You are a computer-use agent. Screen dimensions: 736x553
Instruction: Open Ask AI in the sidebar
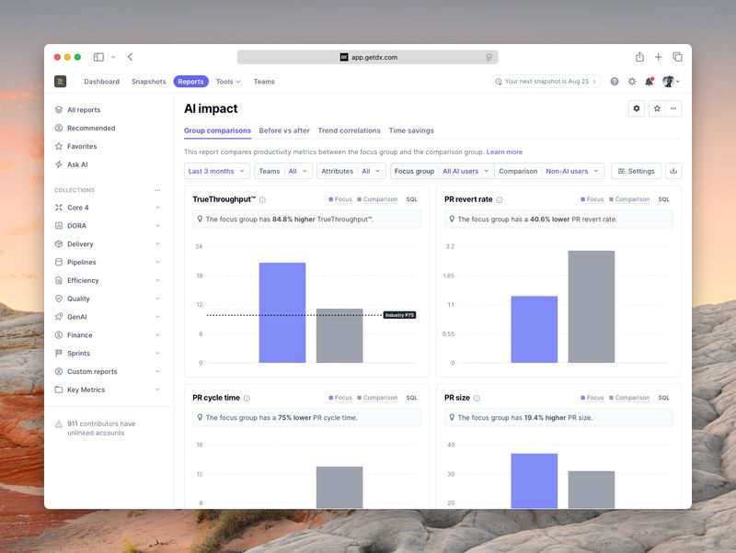[77, 164]
